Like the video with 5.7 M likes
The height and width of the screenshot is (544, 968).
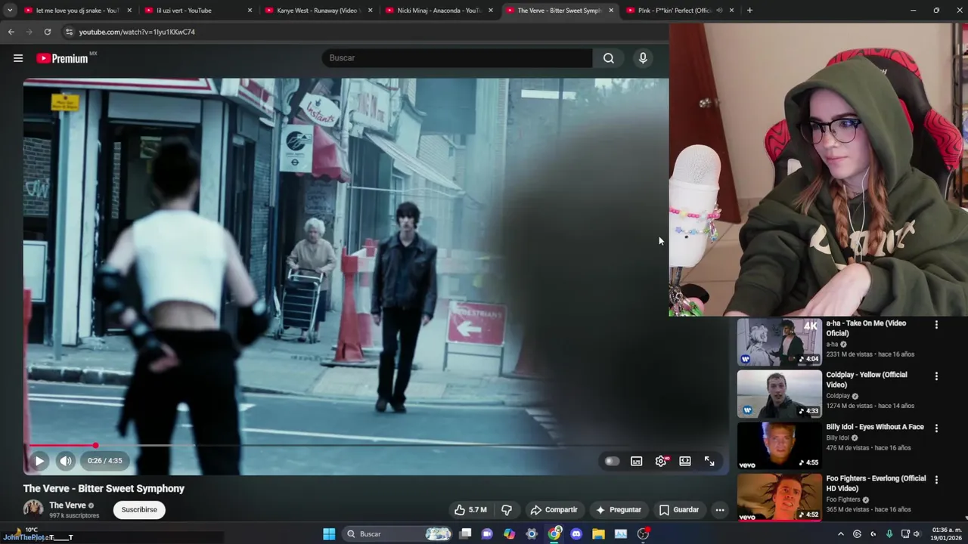(x=470, y=510)
